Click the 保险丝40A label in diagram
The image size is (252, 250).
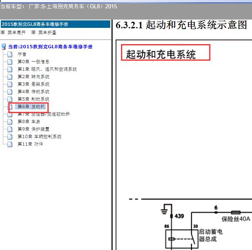click(x=236, y=219)
